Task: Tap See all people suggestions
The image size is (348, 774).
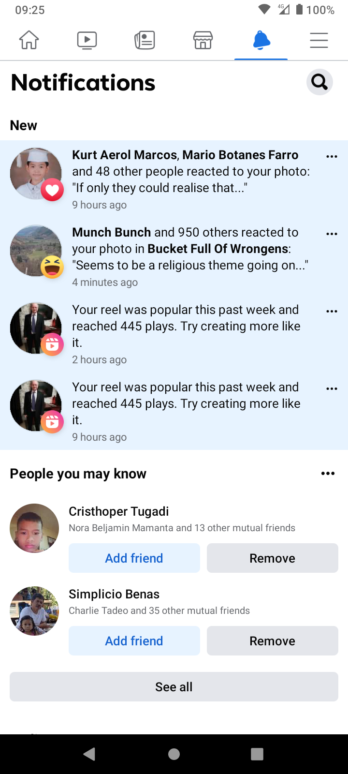Action: click(x=174, y=687)
